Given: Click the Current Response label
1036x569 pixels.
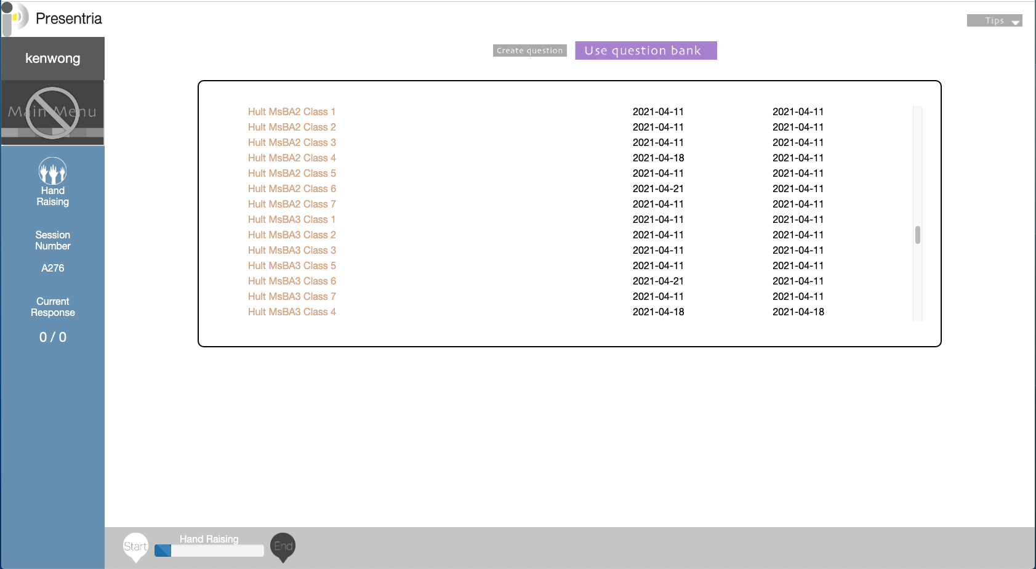Looking at the screenshot, I should pos(53,307).
